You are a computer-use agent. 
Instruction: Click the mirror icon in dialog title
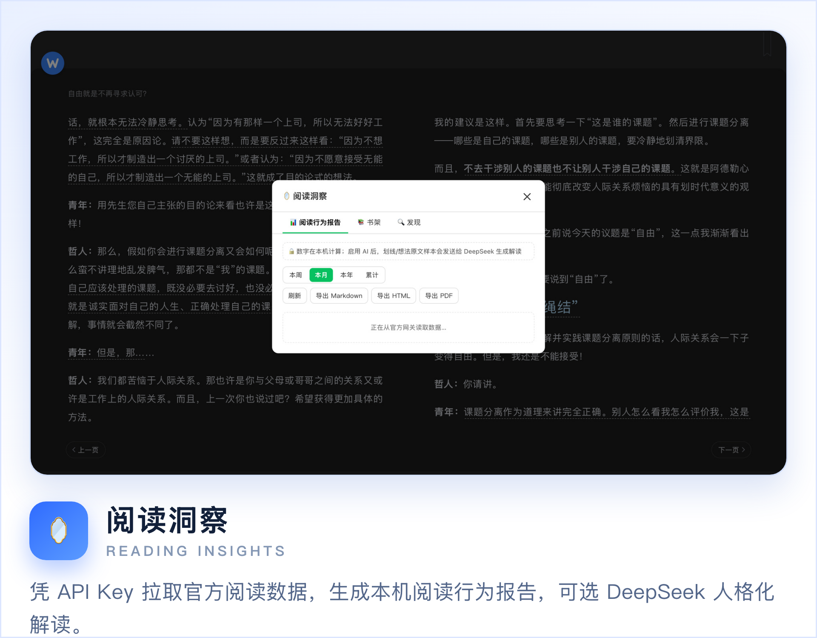287,196
